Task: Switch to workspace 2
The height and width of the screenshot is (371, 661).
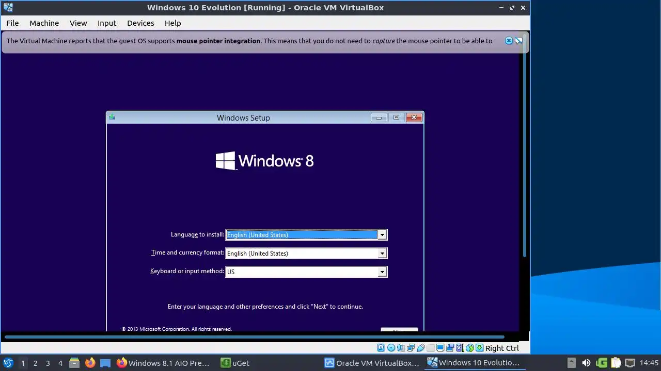Action: 35,363
